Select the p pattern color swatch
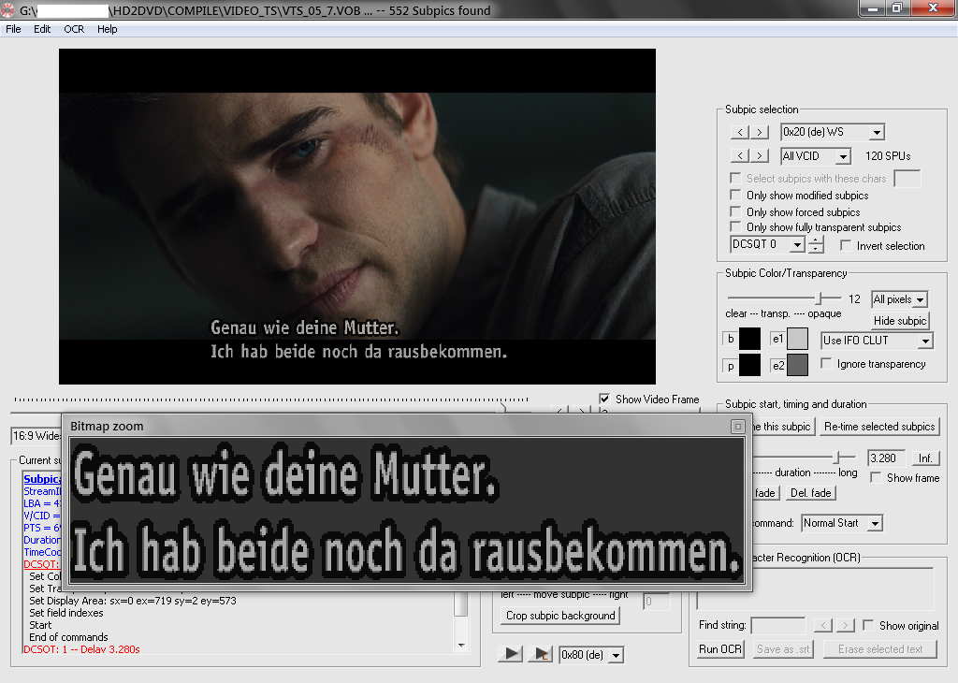The image size is (958, 683). point(749,365)
